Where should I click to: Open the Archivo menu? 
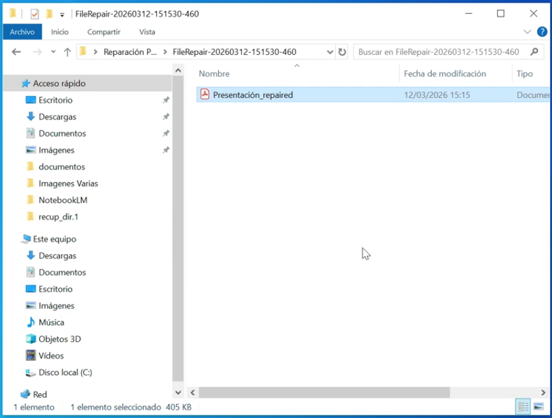(22, 31)
